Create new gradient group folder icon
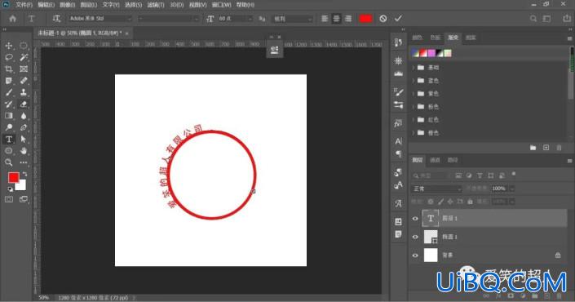The height and width of the screenshot is (302, 575). tap(533, 148)
